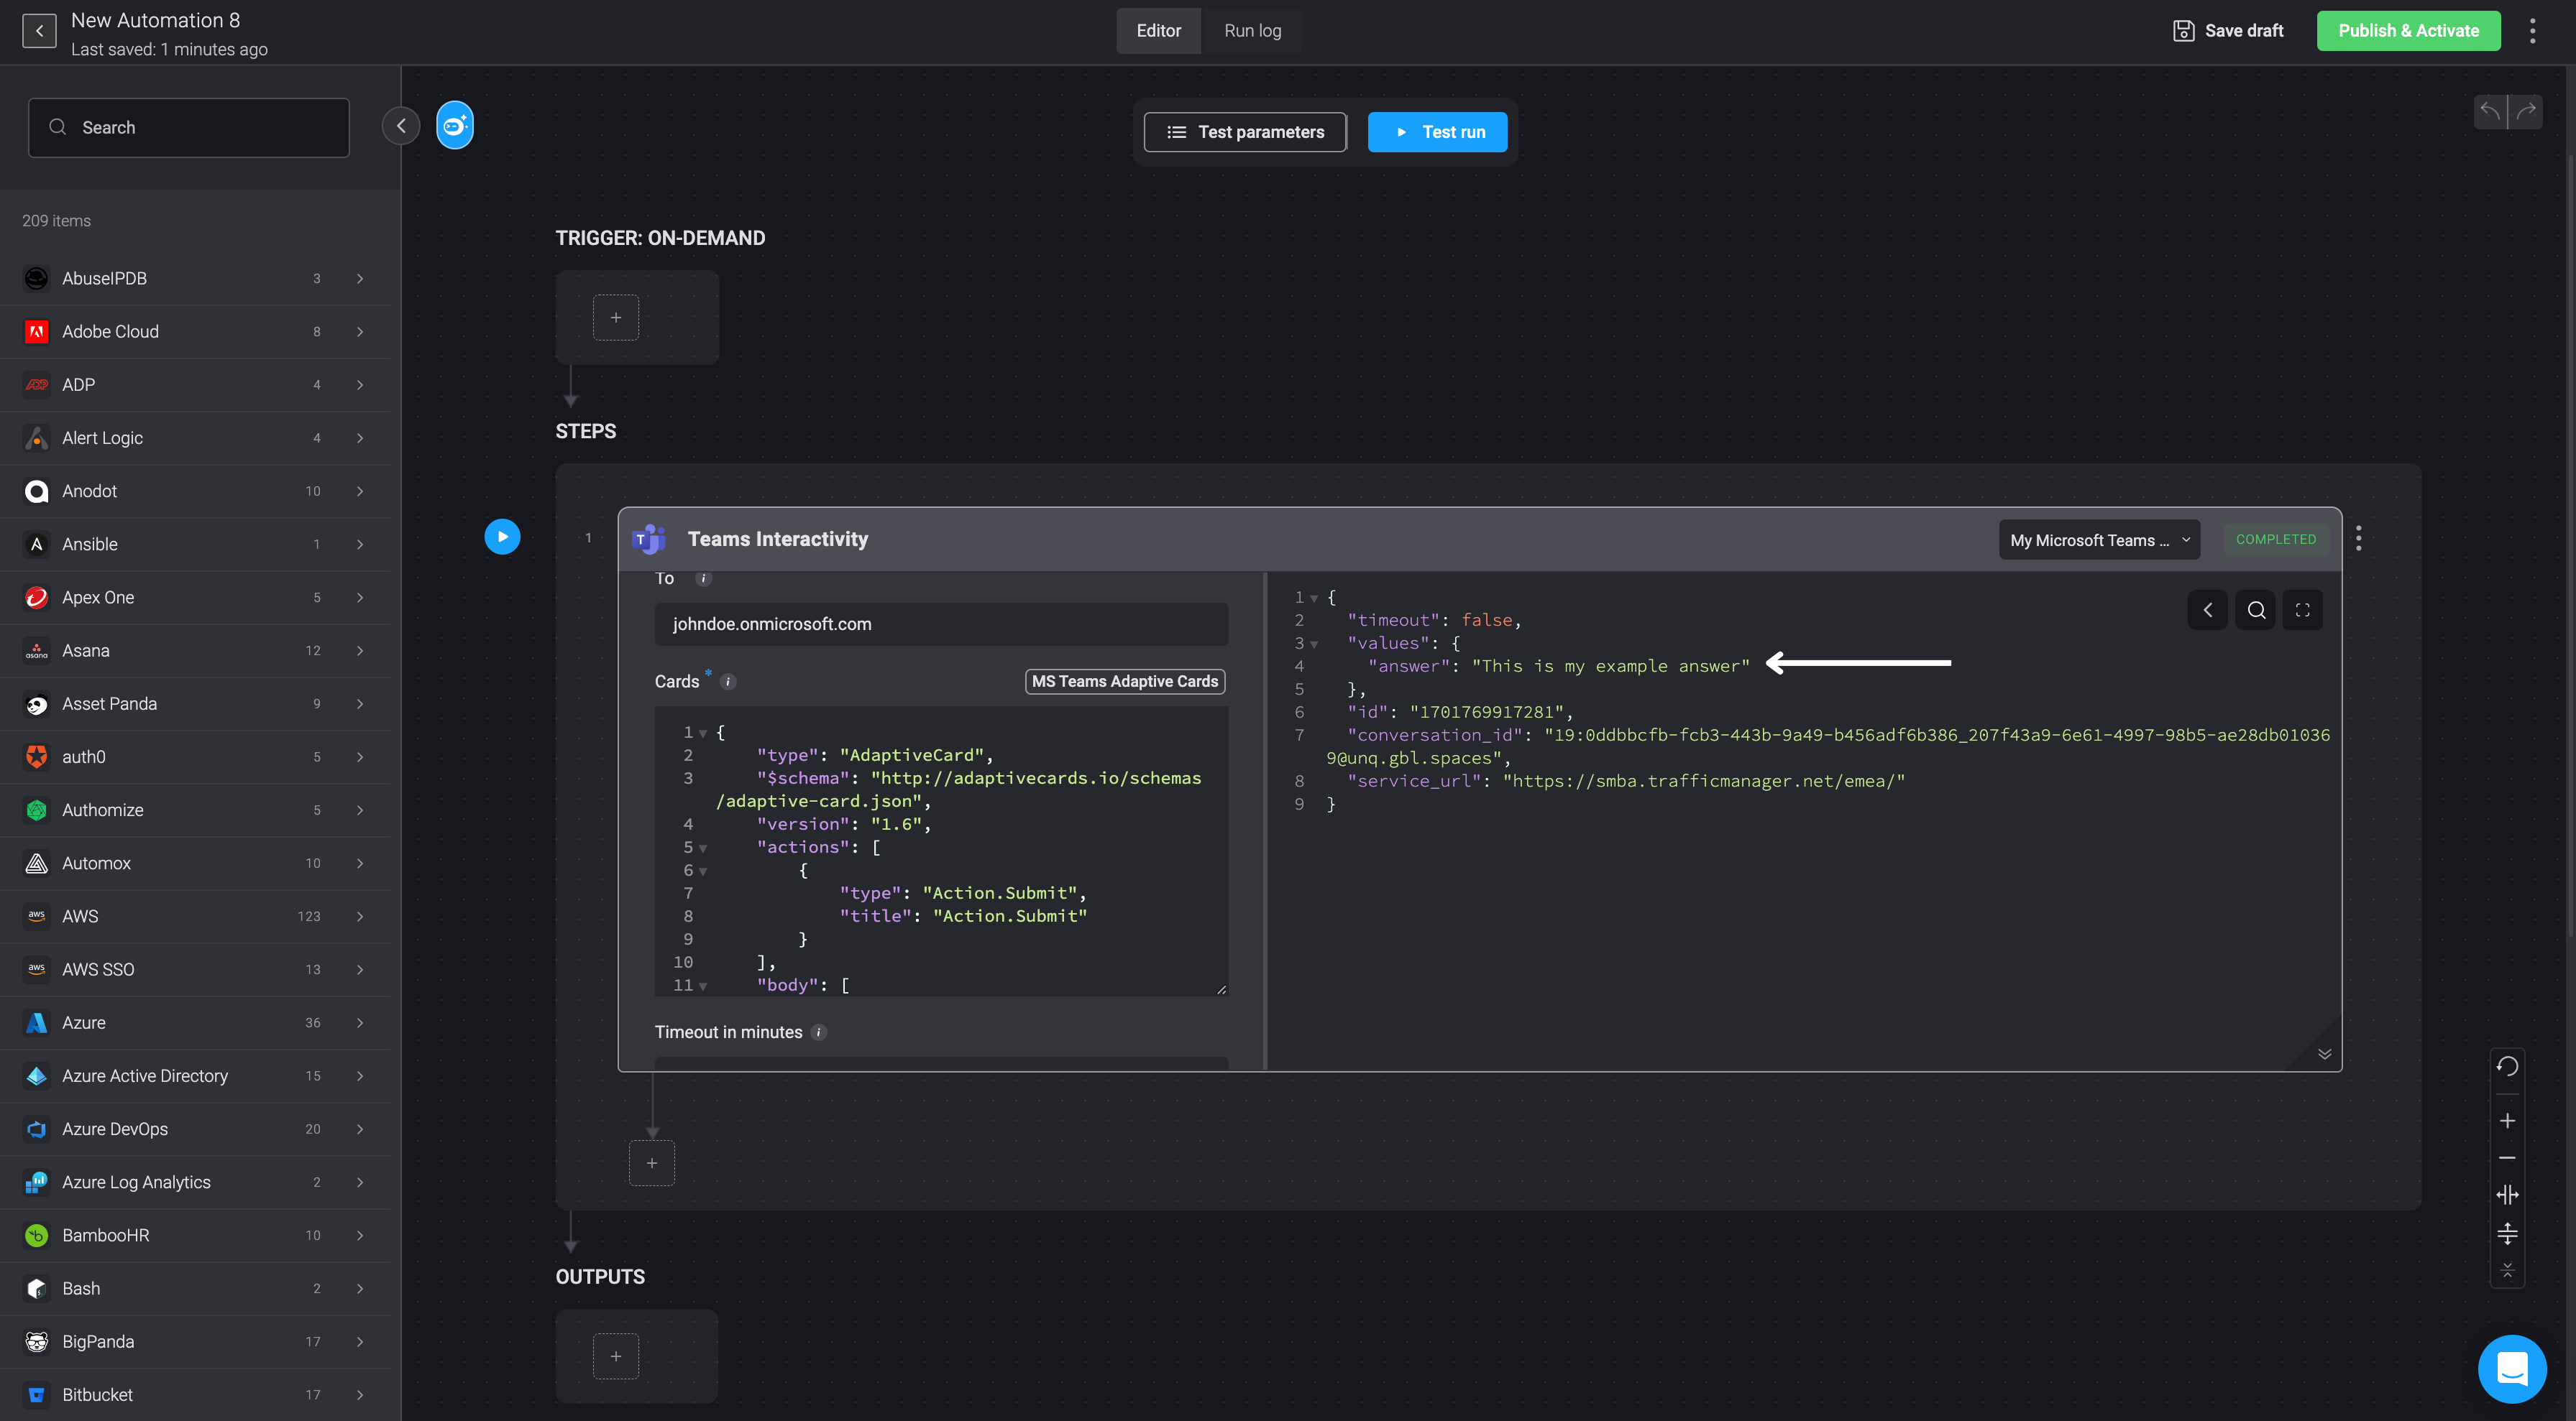
Task: Click inside the Cards JSON editor
Action: (x=941, y=851)
